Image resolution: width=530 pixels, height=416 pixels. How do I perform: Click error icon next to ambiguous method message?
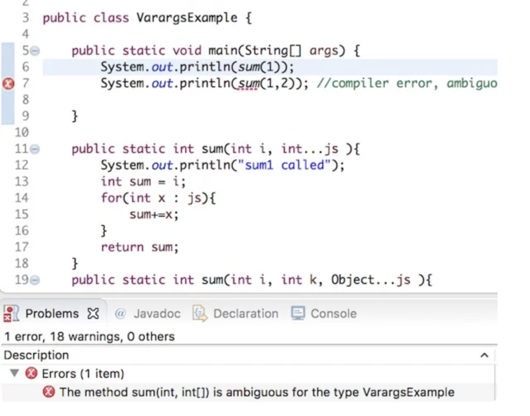click(x=48, y=392)
